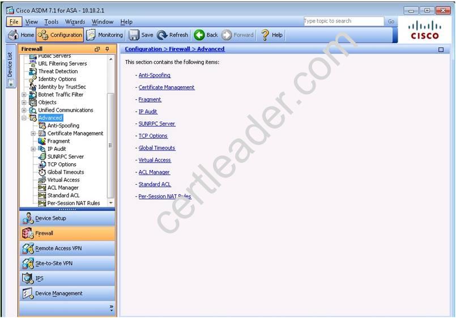
Task: Expand the IP Audit node
Action: tap(33, 149)
